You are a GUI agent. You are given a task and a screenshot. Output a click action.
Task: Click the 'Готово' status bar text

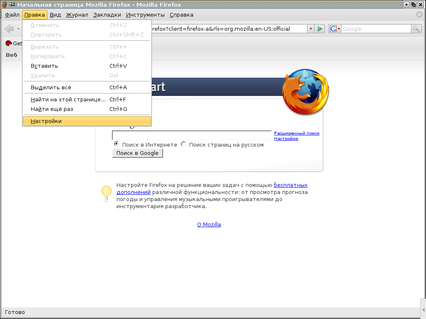pyautogui.click(x=15, y=312)
